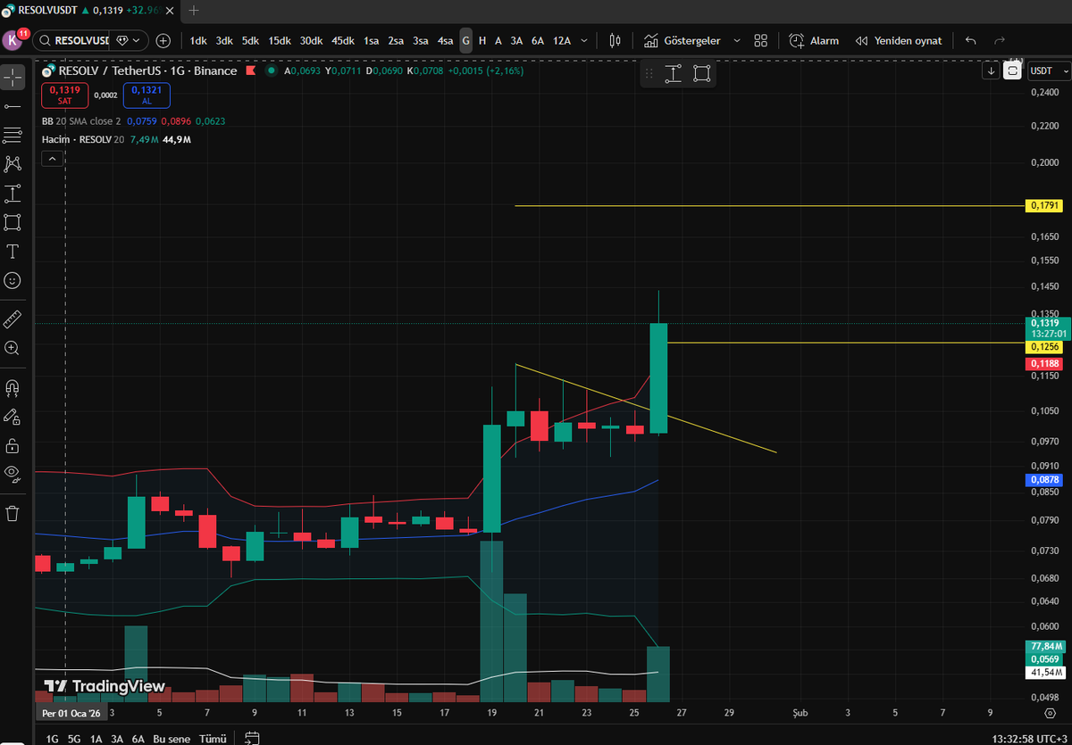Open the XABCD pattern tool
Screen dimensions: 1072x745
(x=13, y=164)
